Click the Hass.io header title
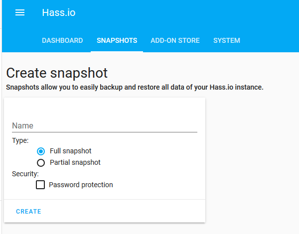Image resolution: width=299 pixels, height=234 pixels. coord(59,12)
